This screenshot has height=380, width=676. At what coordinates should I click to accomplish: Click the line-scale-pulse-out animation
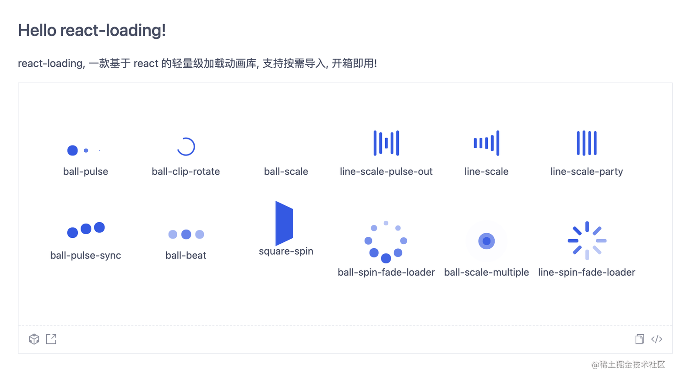tap(386, 143)
